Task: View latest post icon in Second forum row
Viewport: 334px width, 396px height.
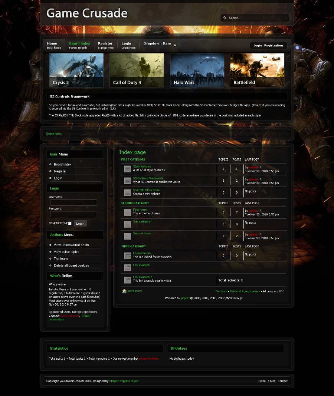Action: 261,234
